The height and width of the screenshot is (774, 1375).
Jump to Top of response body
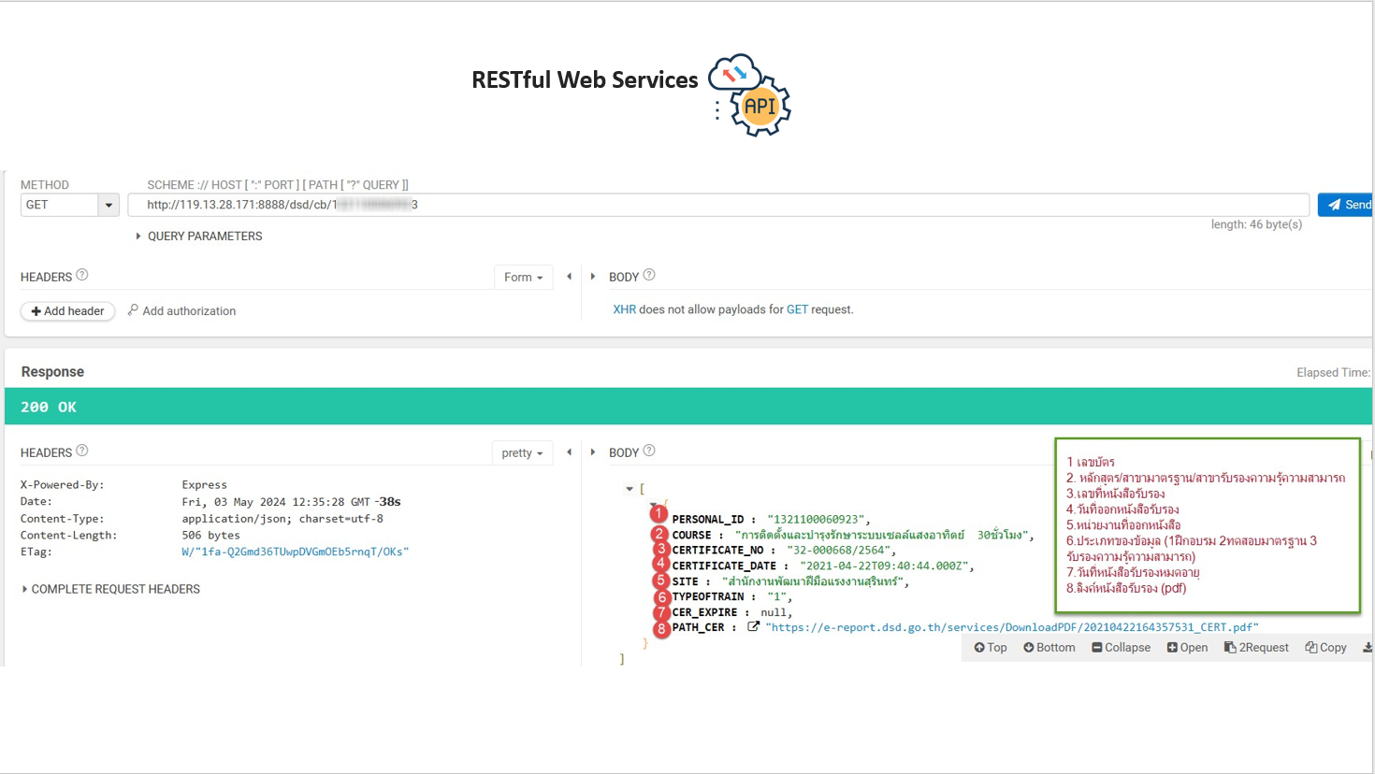click(x=991, y=648)
